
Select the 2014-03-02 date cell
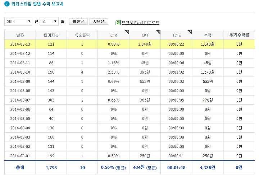click(20, 146)
